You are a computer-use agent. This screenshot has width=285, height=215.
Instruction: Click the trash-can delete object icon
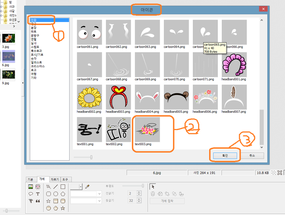click(x=153, y=194)
